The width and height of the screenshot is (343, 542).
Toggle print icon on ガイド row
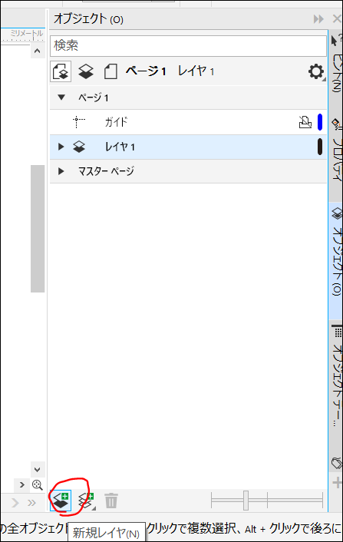tap(305, 122)
